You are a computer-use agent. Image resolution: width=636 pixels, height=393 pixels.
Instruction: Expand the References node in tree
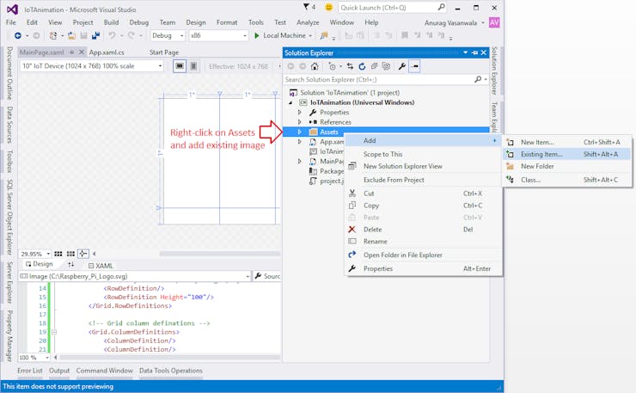click(300, 122)
